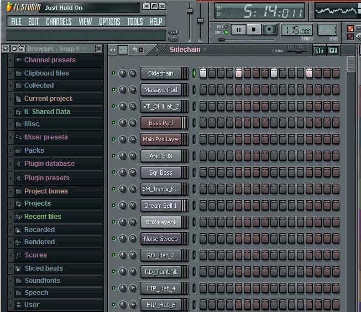Close the Browser panel

pyautogui.click(x=99, y=49)
